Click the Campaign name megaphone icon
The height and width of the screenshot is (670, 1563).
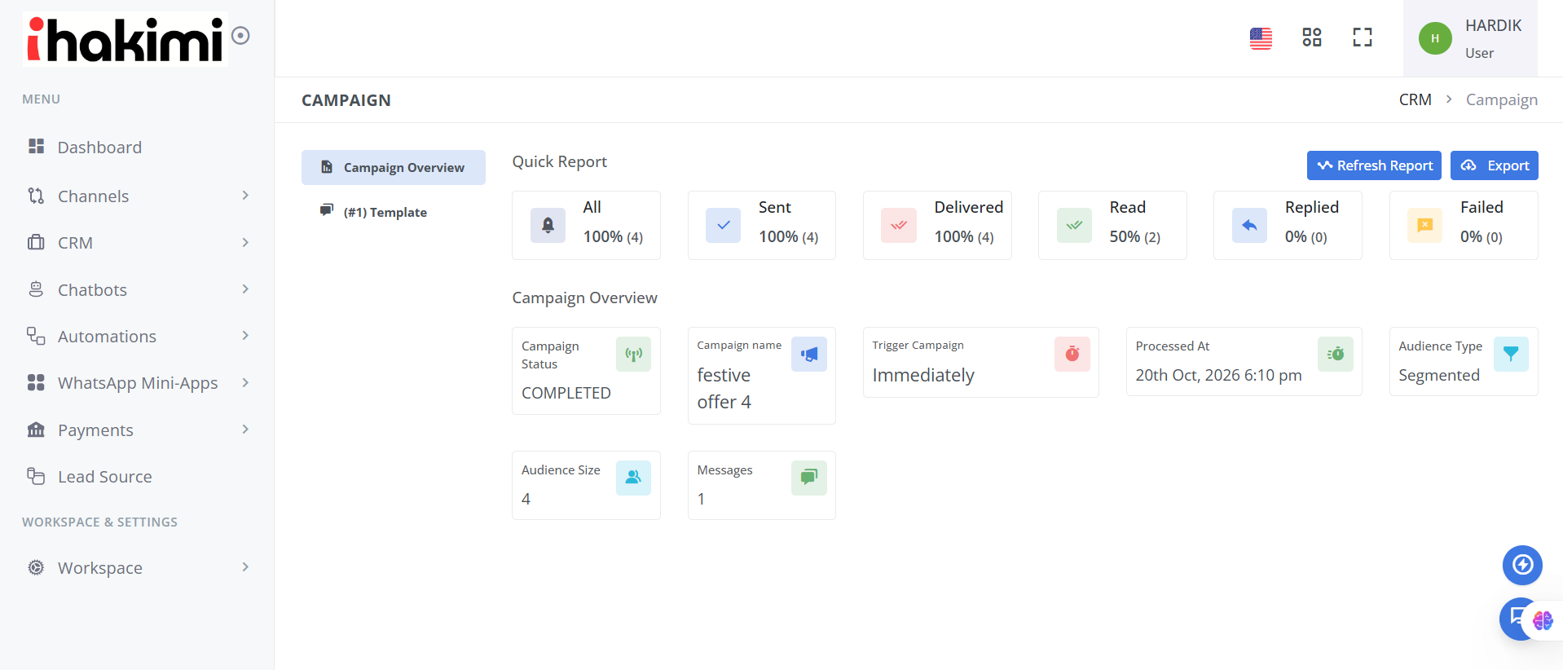point(809,355)
